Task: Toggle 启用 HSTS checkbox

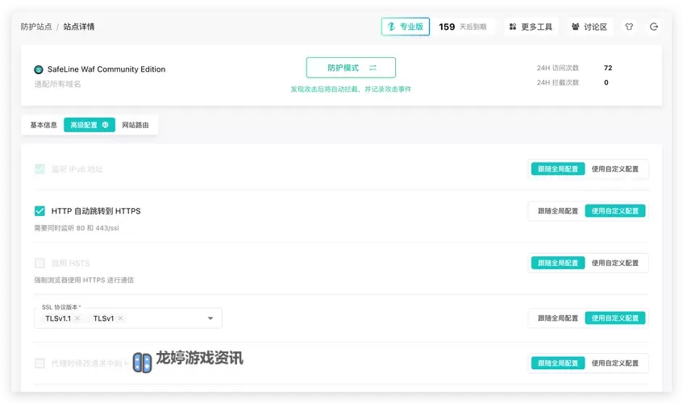Action: tap(40, 263)
